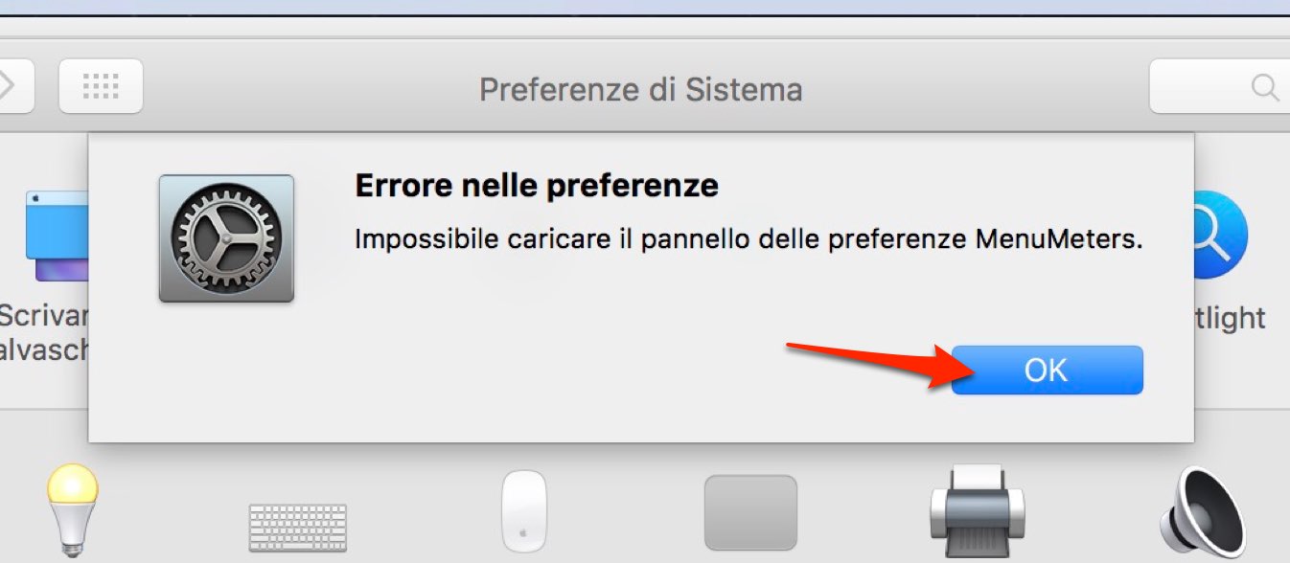Click the OK button in error dialog

1047,370
